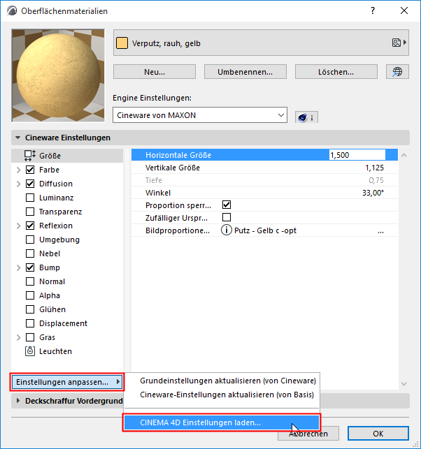Uncheck Proportion sperren checkbox

click(227, 205)
